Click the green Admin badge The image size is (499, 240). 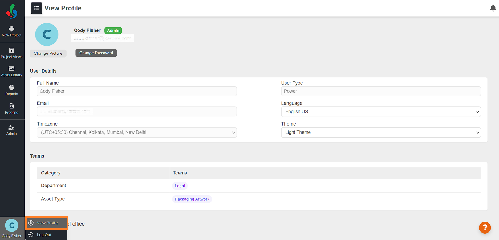point(113,30)
